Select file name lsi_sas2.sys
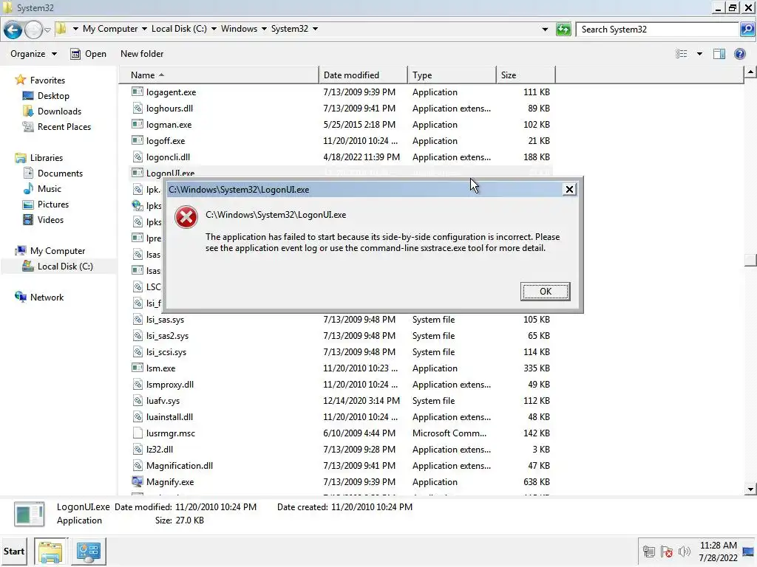The image size is (757, 567). 167,336
